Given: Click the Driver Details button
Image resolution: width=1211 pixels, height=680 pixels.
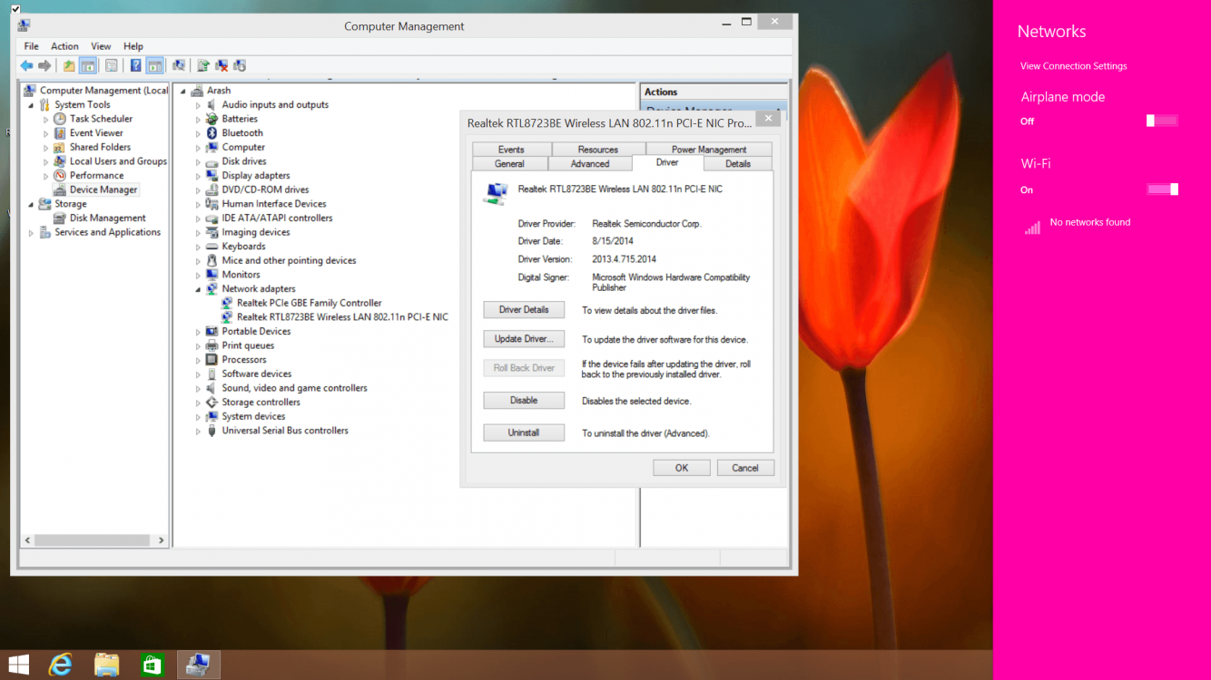Looking at the screenshot, I should pyautogui.click(x=524, y=310).
